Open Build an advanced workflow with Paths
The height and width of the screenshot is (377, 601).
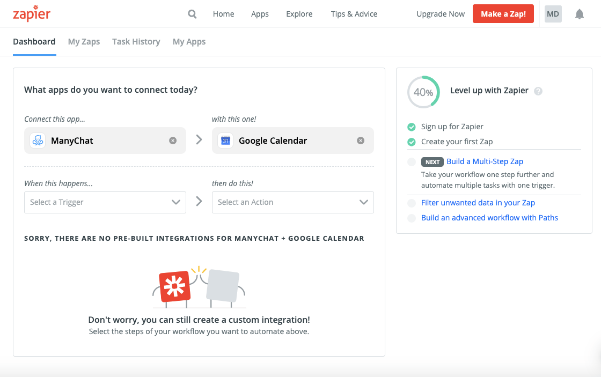[489, 218]
